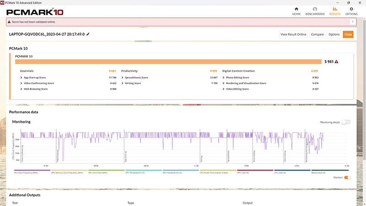Open the Options gear icon

point(351,9)
